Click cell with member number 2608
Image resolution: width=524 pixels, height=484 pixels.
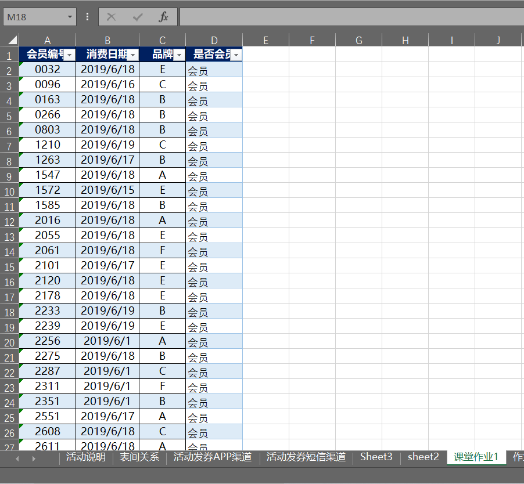tap(48, 432)
